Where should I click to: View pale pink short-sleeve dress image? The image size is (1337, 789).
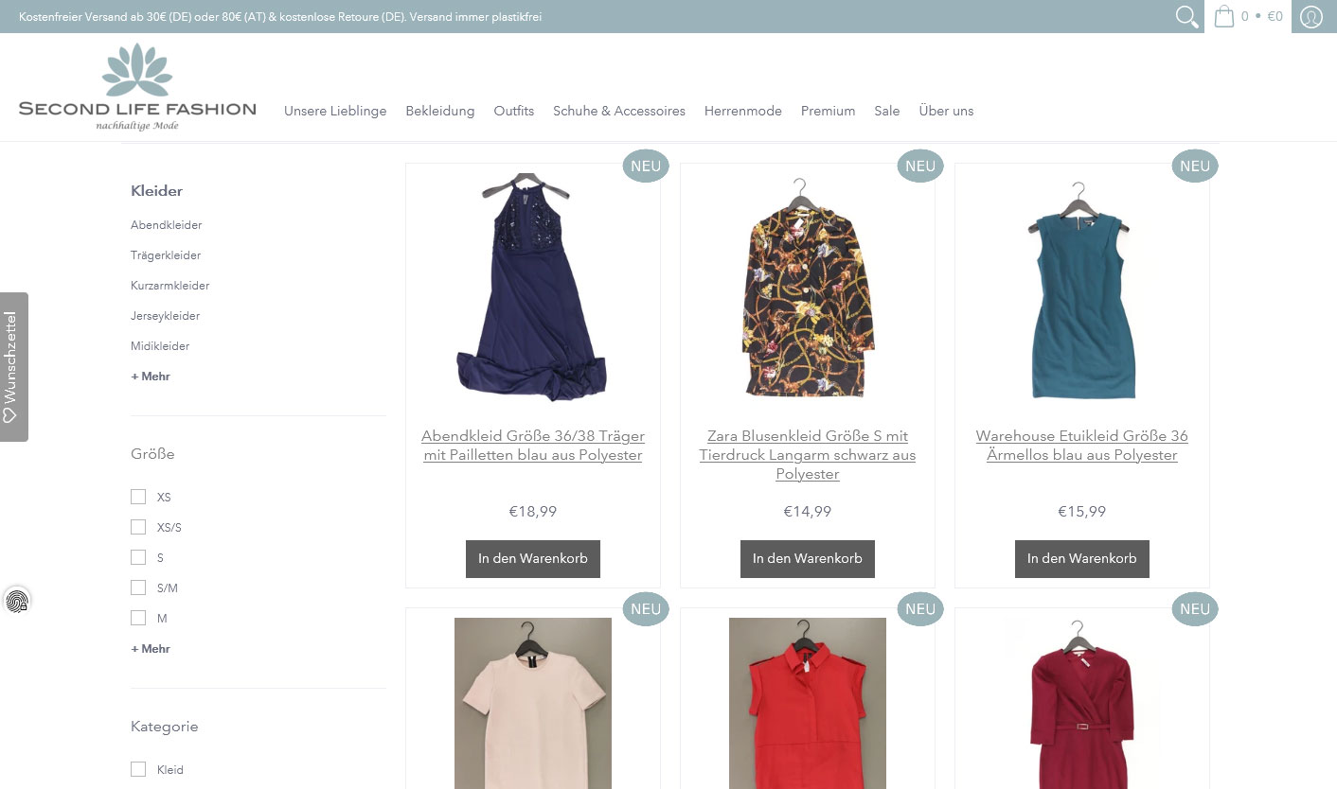(x=533, y=703)
